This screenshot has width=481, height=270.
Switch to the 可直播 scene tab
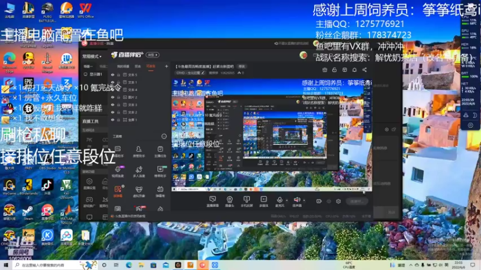[151, 66]
